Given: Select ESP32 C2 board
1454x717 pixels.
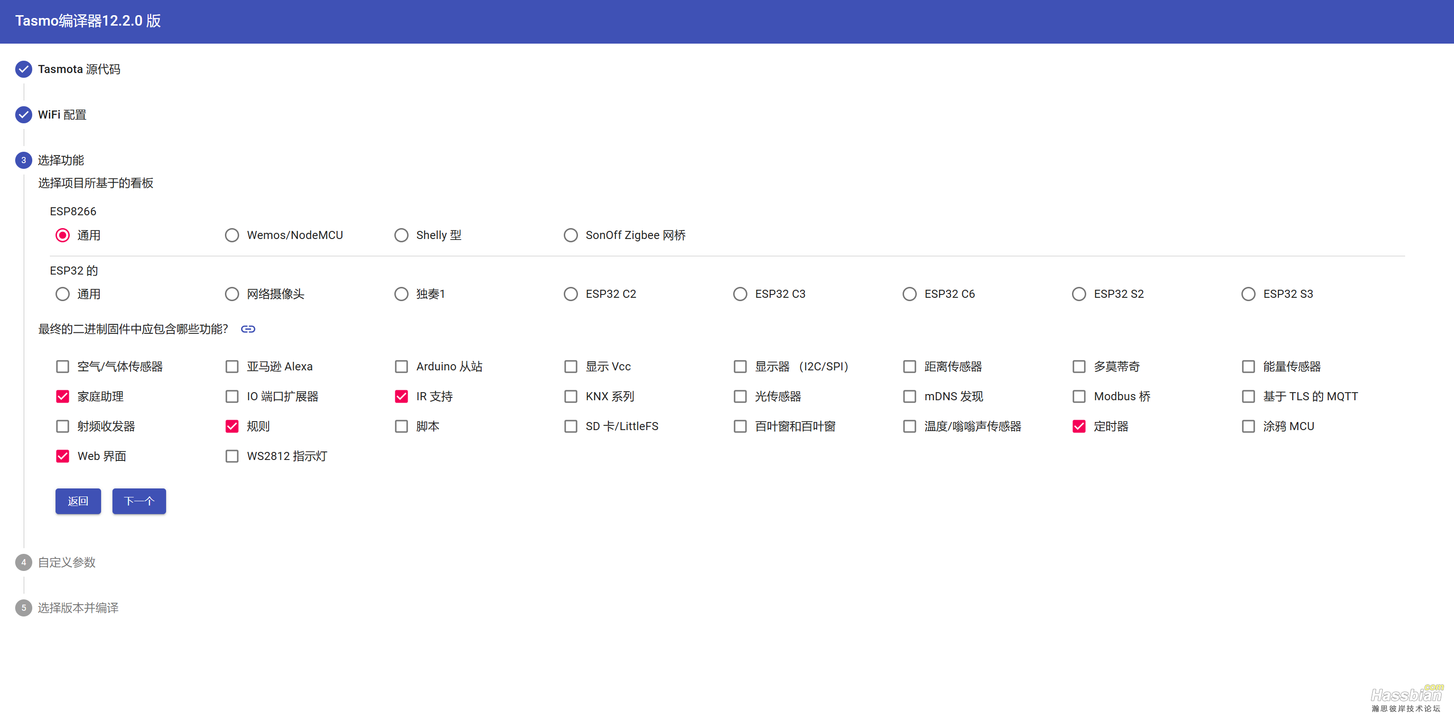Looking at the screenshot, I should coord(571,294).
